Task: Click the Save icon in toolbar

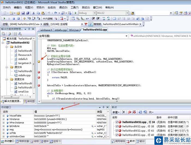Action: (23, 13)
